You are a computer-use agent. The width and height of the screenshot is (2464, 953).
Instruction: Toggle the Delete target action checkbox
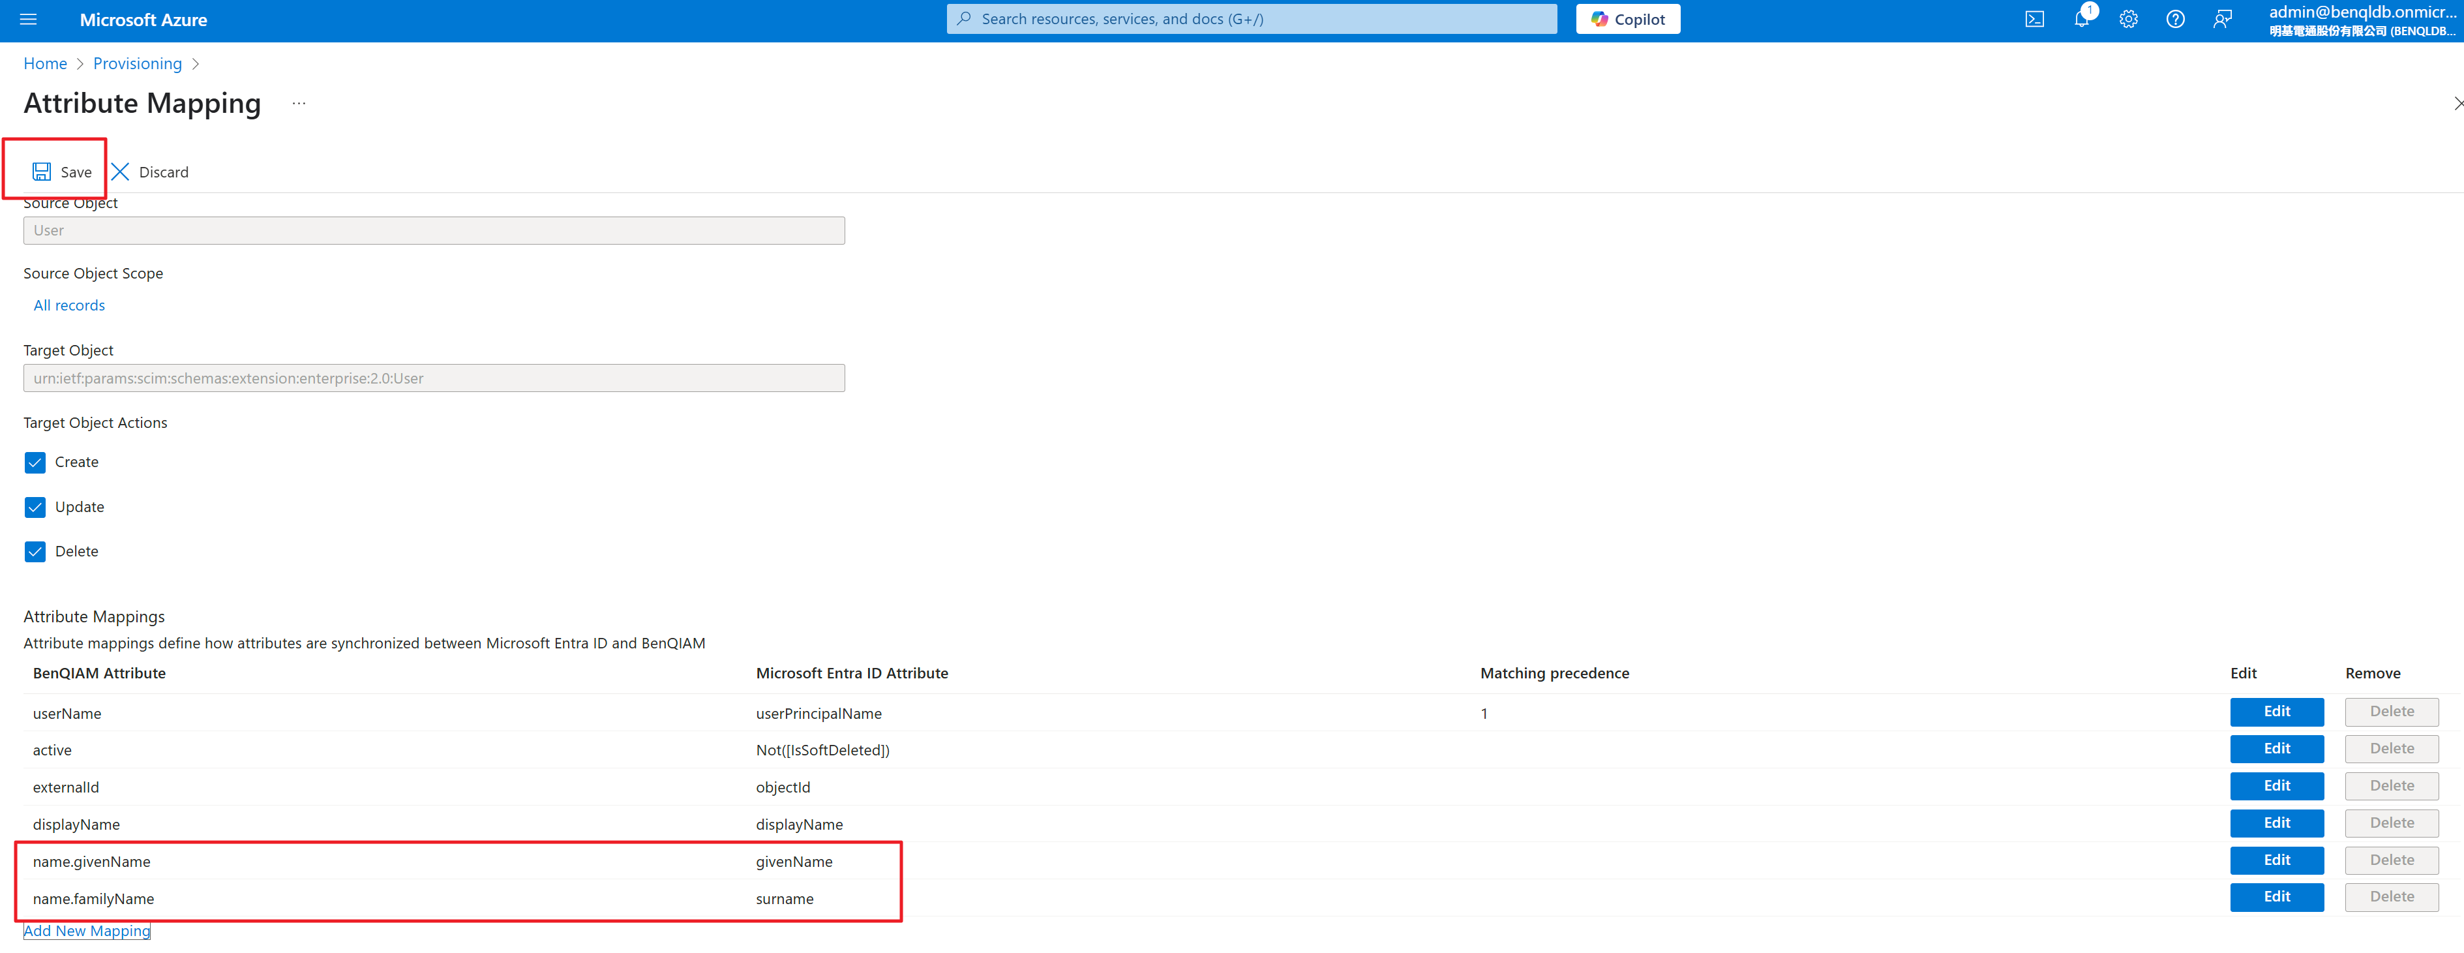coord(35,552)
